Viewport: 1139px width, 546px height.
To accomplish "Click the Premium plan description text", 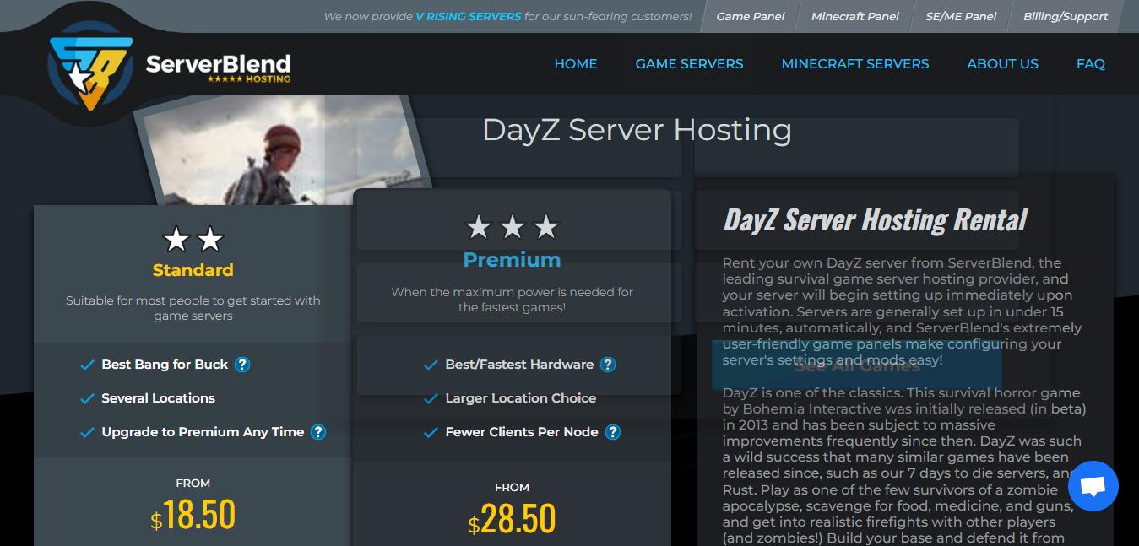I will 512,300.
